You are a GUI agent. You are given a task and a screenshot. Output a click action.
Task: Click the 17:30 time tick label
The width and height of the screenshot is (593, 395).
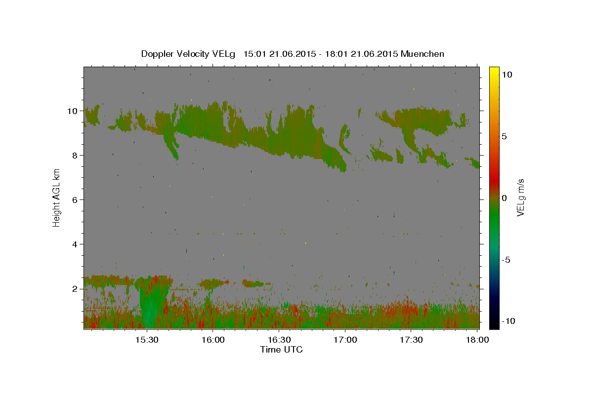click(x=411, y=340)
